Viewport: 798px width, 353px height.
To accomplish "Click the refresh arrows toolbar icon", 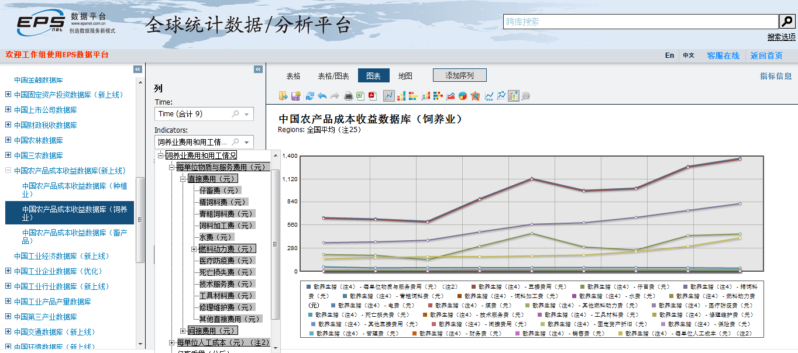I will tap(310, 96).
